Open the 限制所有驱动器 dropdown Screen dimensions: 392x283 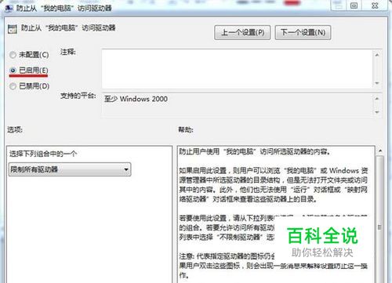70,169
